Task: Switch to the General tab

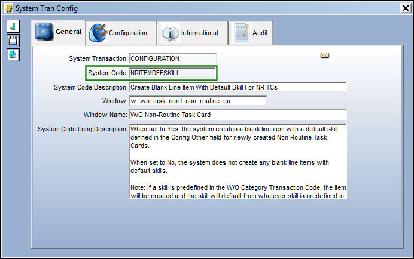Action: pyautogui.click(x=59, y=32)
